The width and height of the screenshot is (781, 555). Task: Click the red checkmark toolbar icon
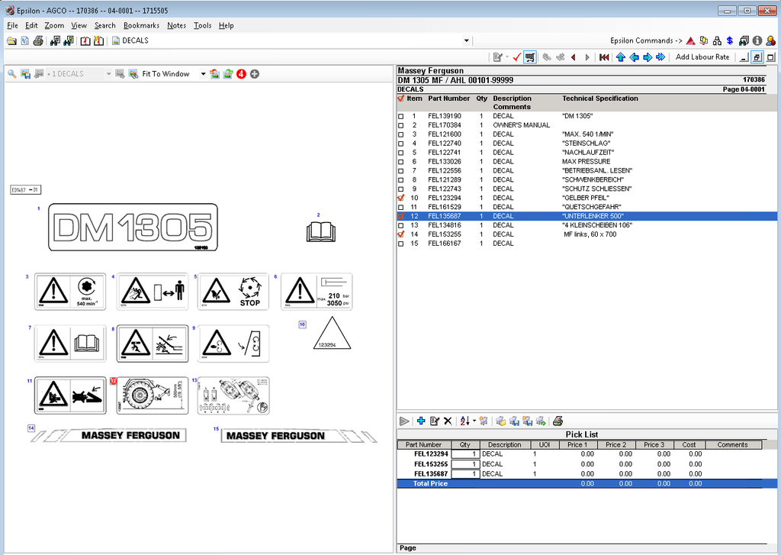coord(516,57)
